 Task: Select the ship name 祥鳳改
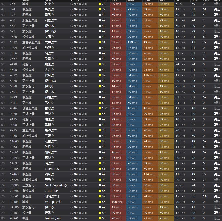pos(49,213)
